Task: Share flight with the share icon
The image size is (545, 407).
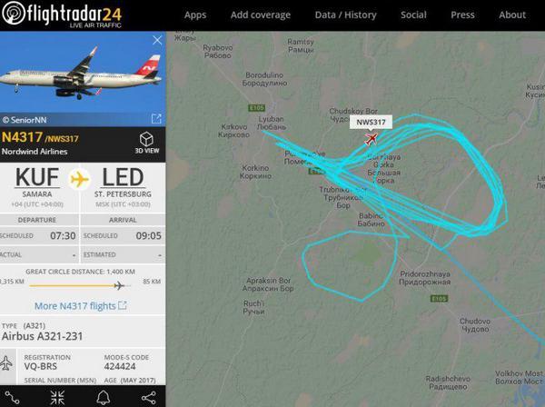Action: coord(149,398)
